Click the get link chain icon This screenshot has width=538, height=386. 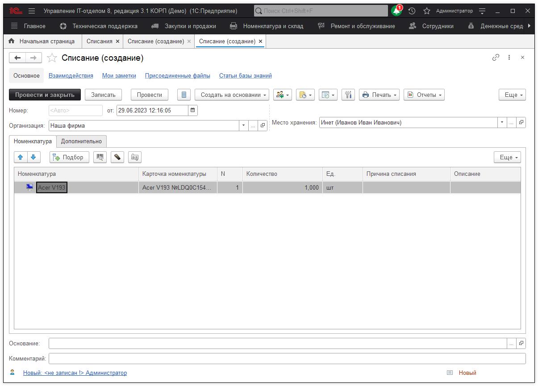(x=496, y=58)
